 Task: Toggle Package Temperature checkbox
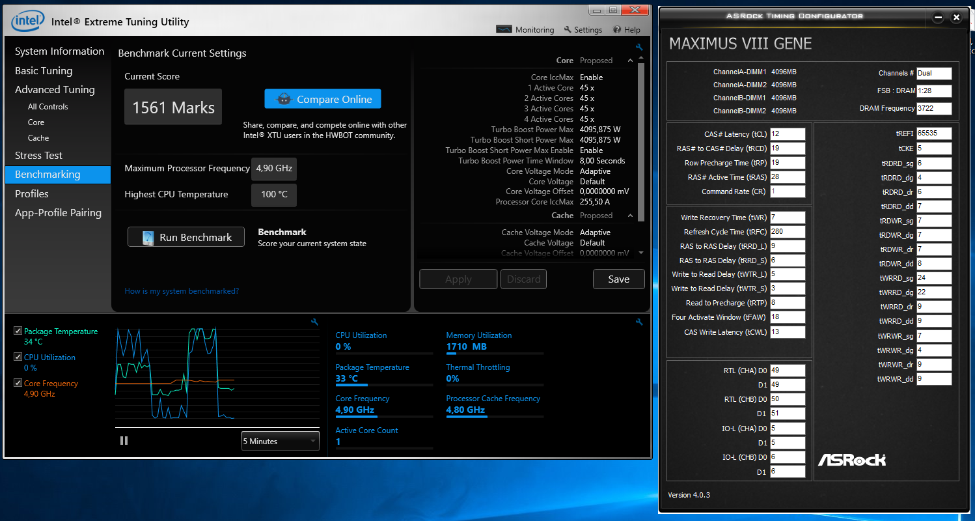click(x=18, y=331)
